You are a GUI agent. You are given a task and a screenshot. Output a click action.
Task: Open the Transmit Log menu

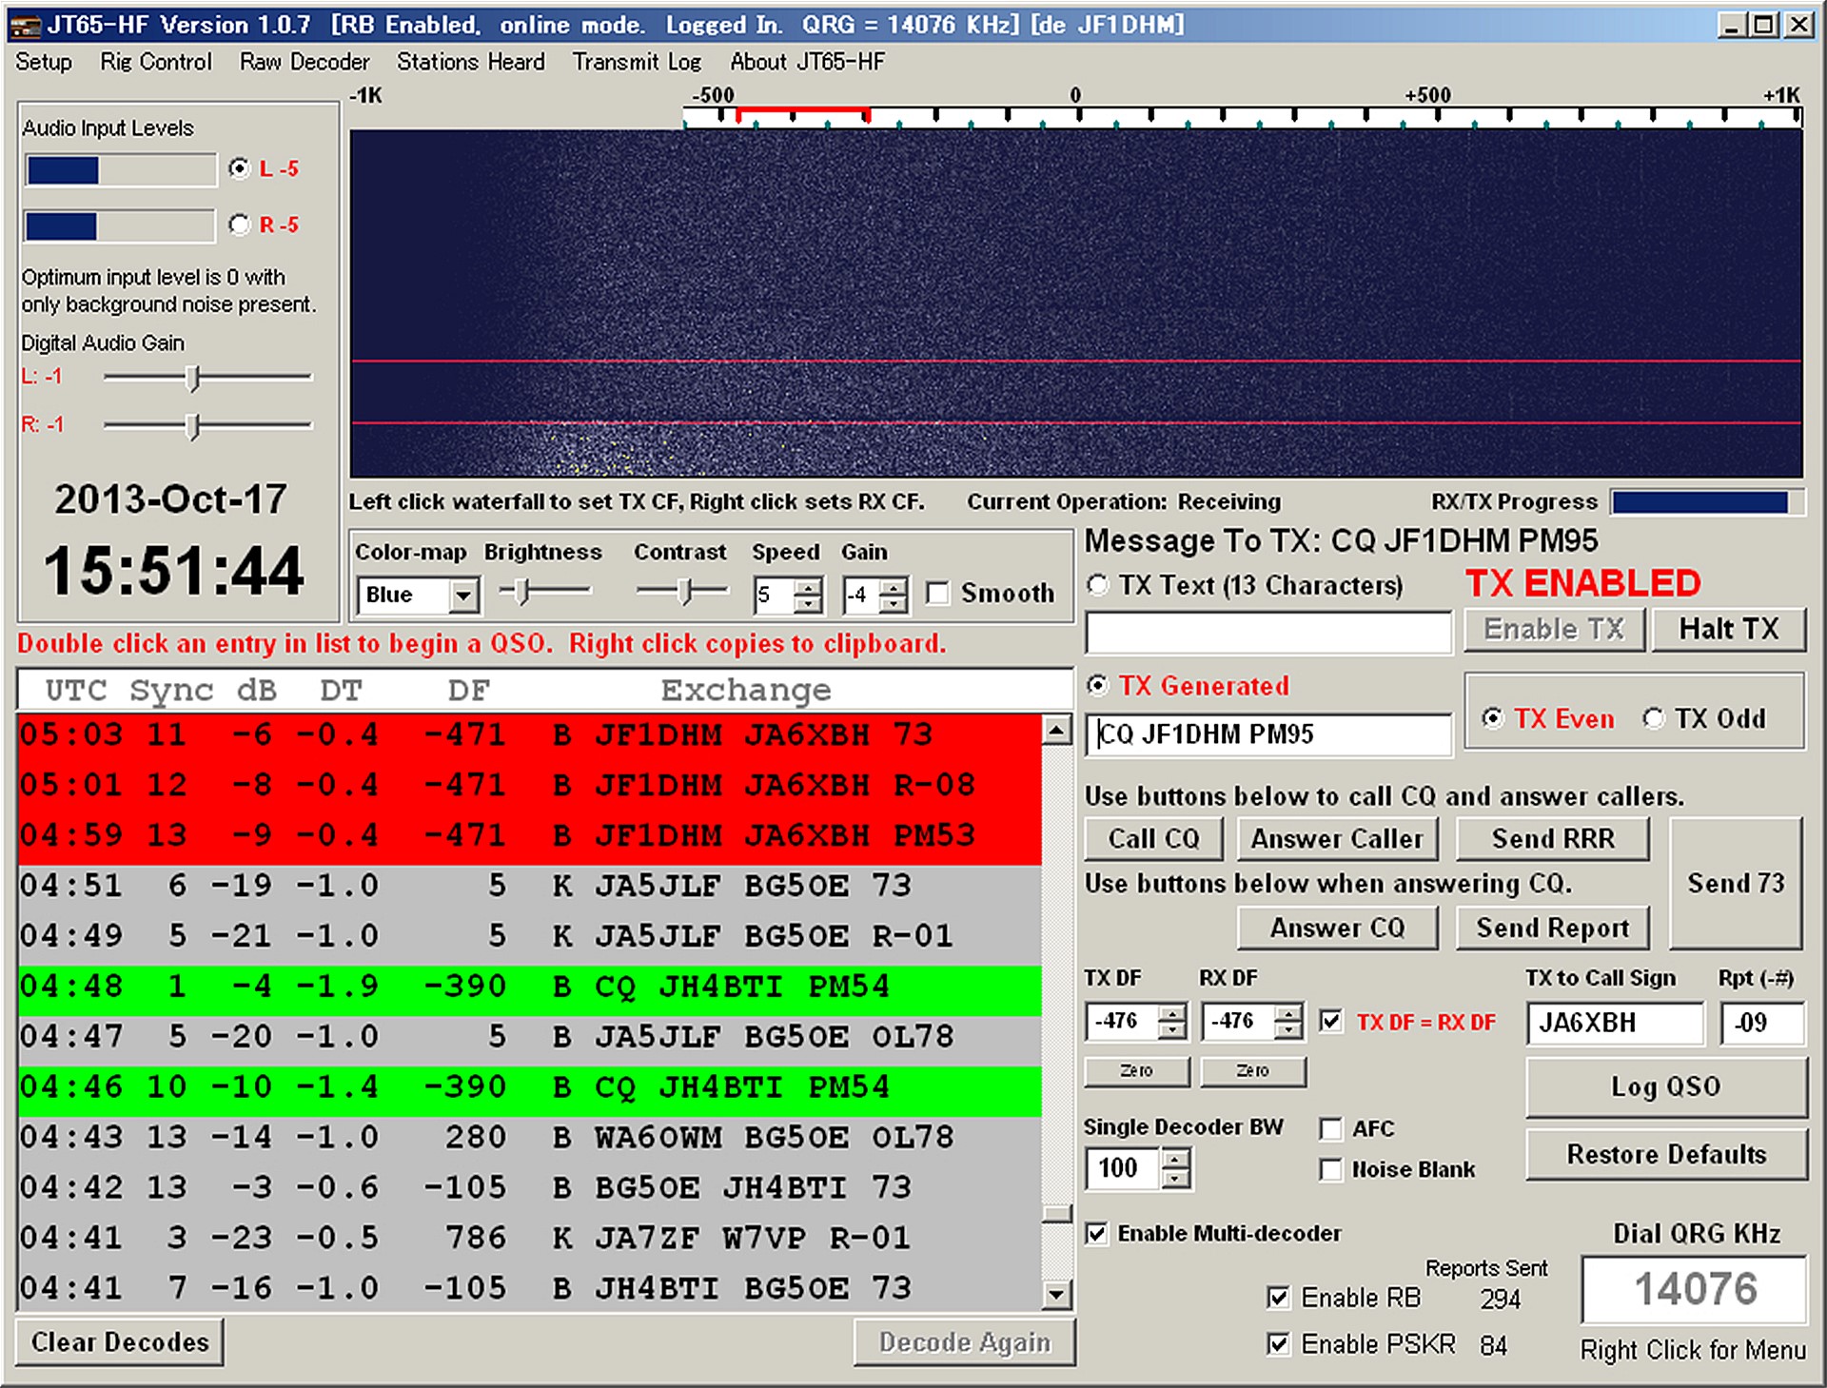pyautogui.click(x=637, y=62)
